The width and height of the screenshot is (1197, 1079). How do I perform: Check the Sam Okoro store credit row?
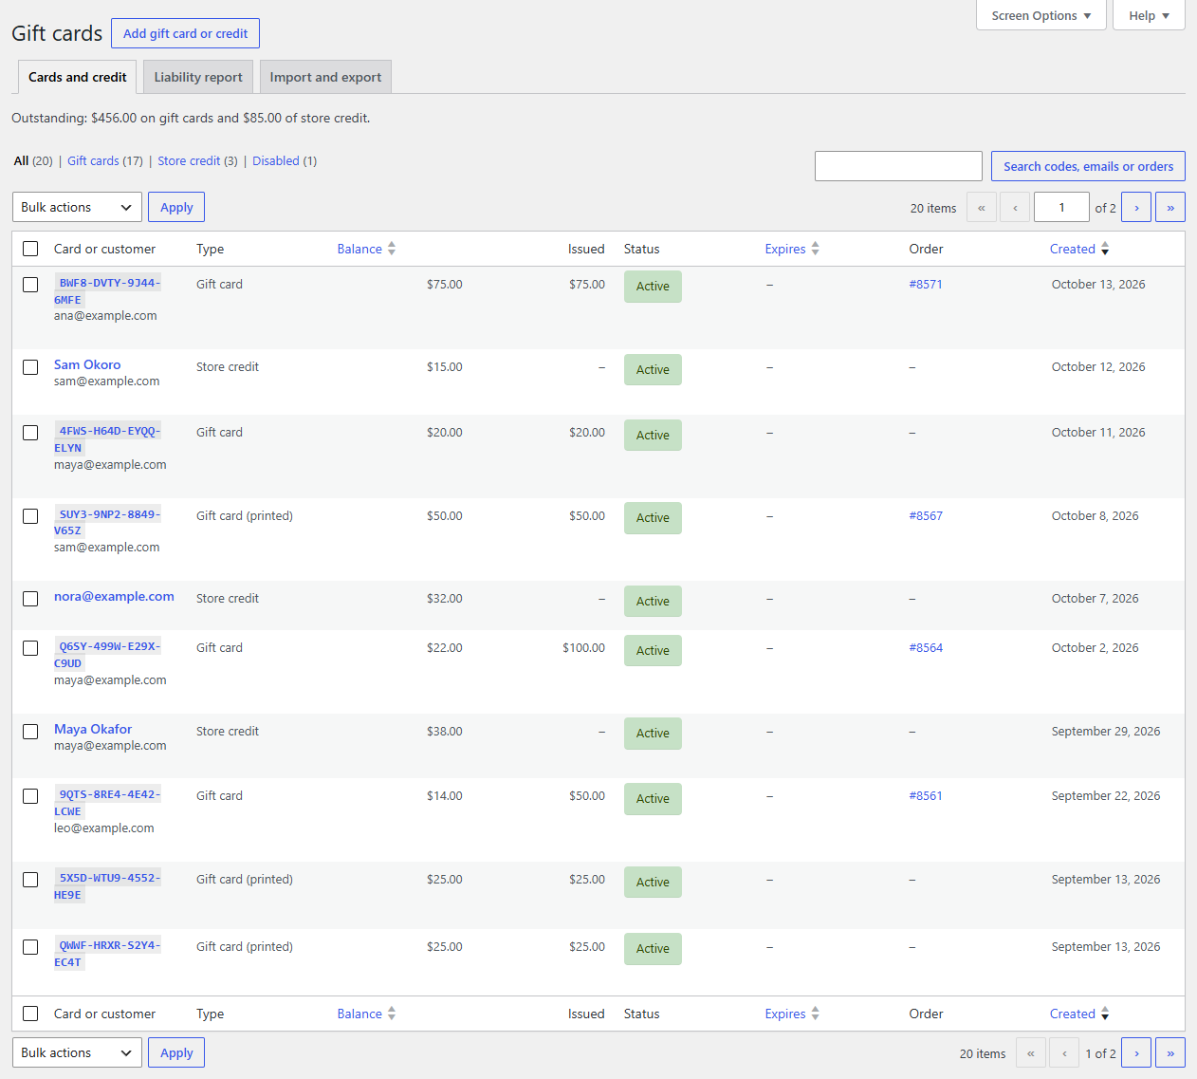click(30, 367)
